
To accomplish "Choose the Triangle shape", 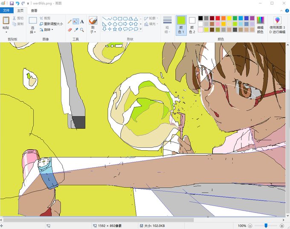I will point(136,19).
